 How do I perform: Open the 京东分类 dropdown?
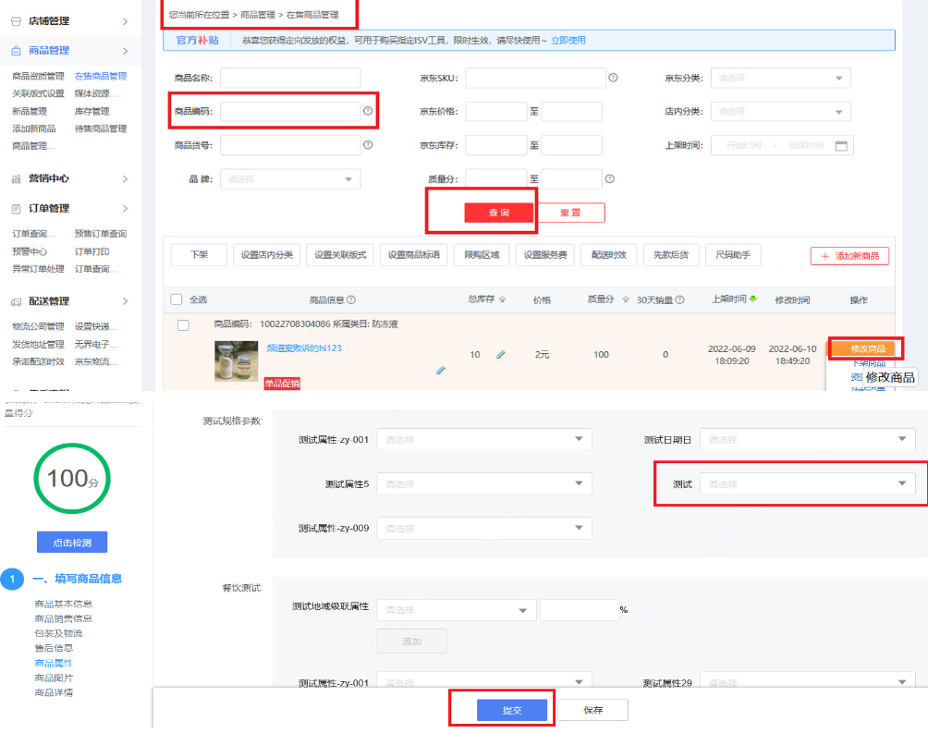(x=780, y=78)
